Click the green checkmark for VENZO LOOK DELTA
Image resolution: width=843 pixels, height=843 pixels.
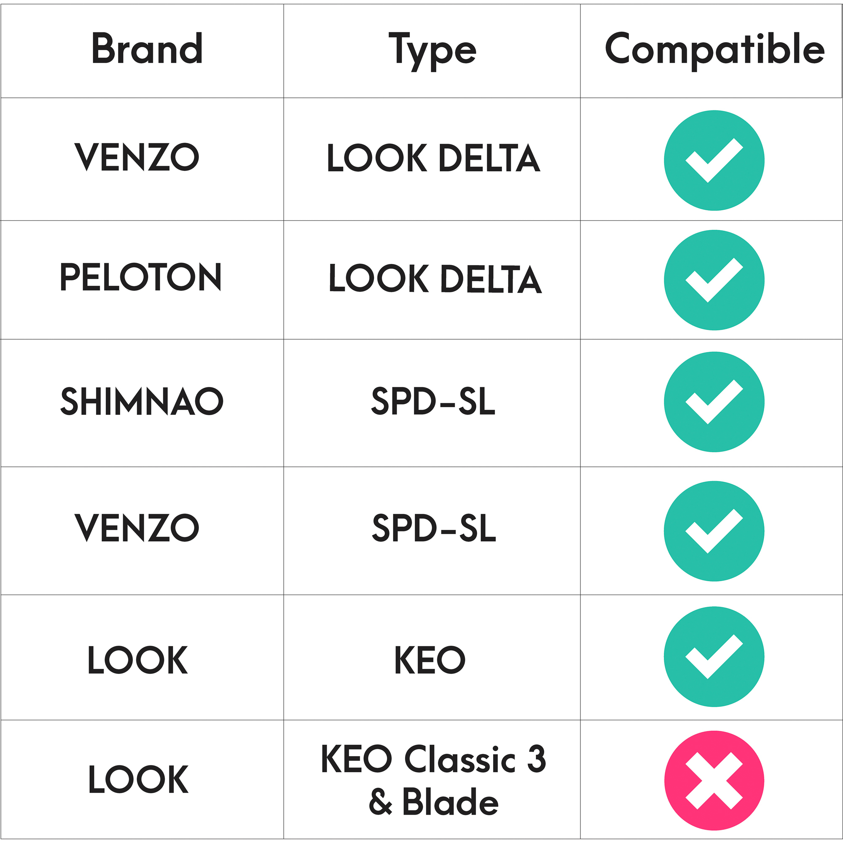(714, 161)
